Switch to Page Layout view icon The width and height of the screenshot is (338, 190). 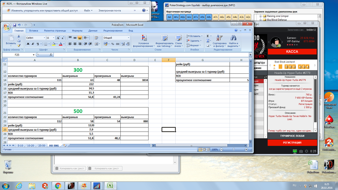(204, 149)
